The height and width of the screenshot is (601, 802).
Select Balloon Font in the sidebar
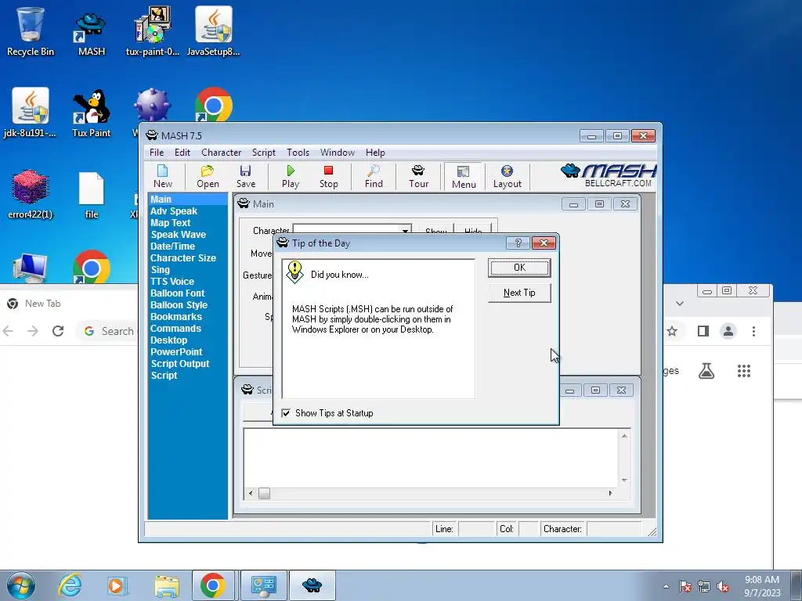pyautogui.click(x=177, y=293)
